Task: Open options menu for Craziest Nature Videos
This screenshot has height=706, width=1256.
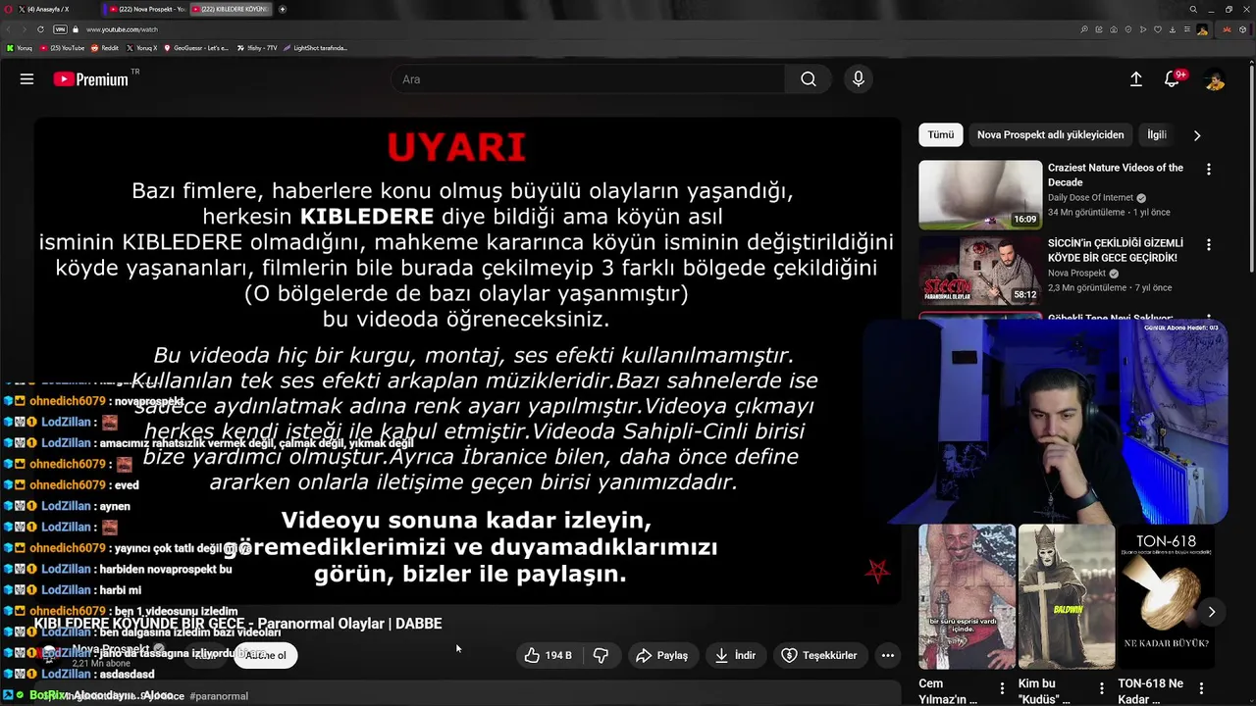Action: (x=1209, y=170)
